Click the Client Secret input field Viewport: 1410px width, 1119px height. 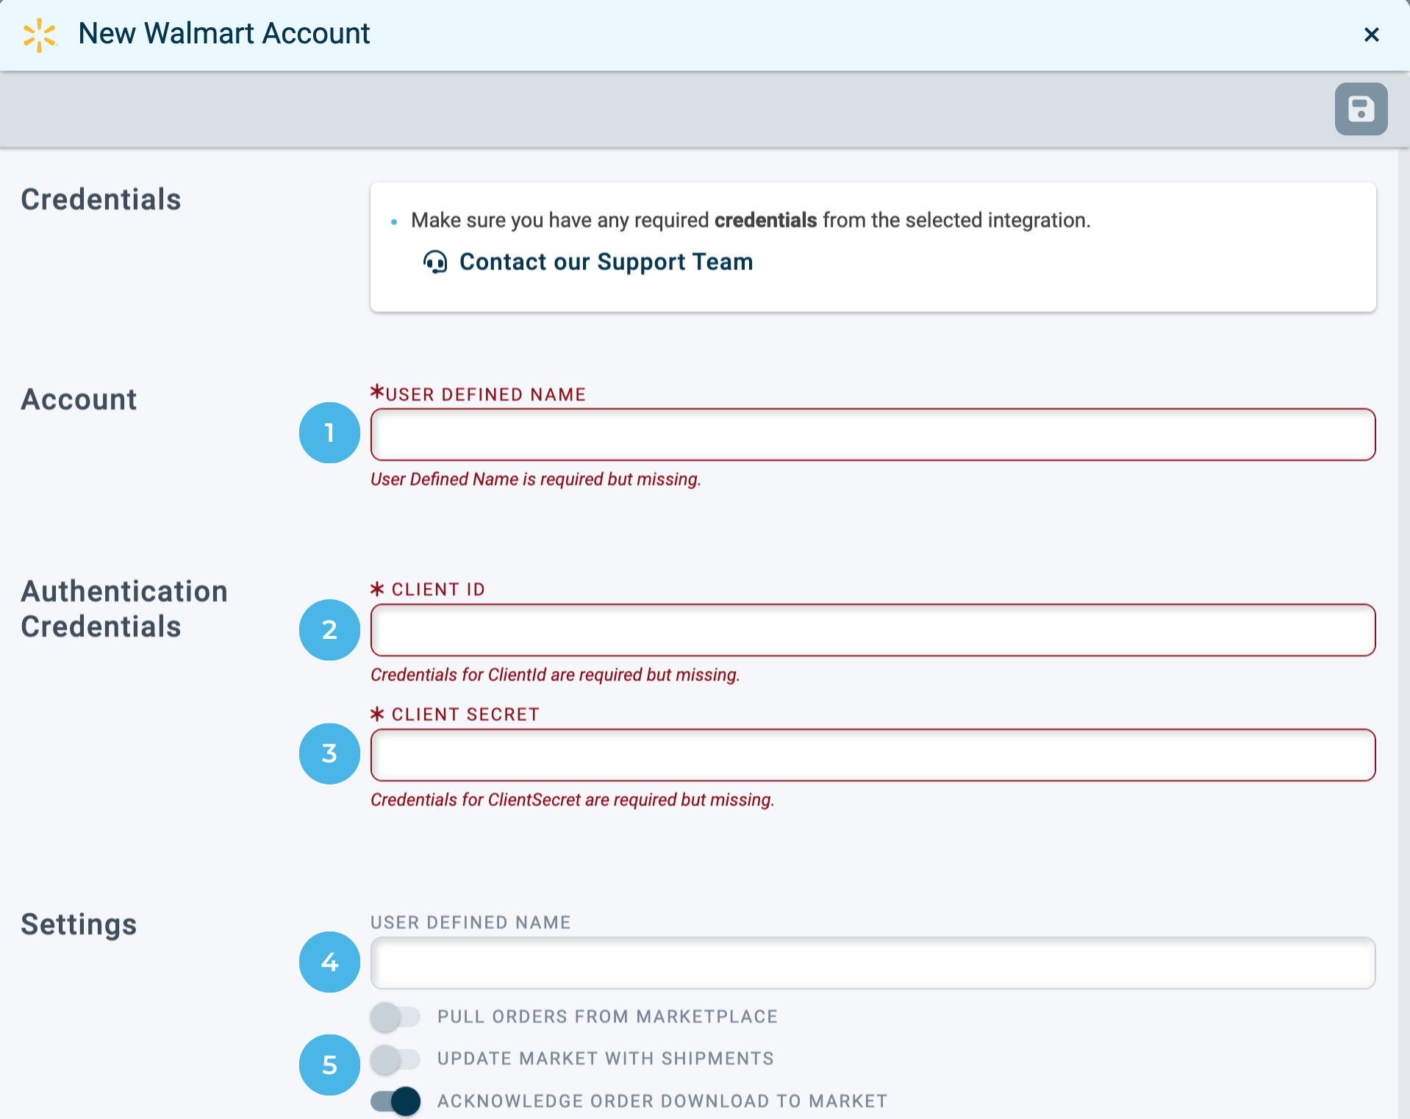click(872, 754)
